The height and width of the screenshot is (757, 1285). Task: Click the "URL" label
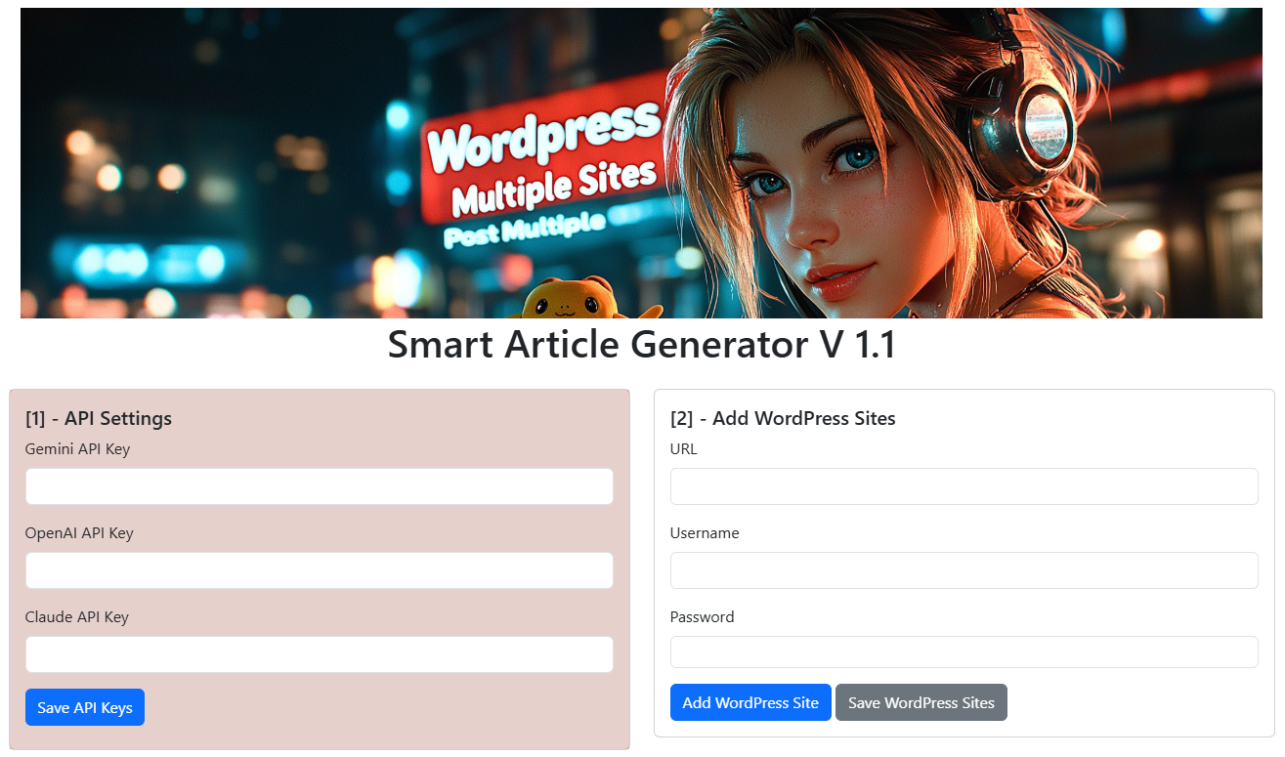(684, 449)
